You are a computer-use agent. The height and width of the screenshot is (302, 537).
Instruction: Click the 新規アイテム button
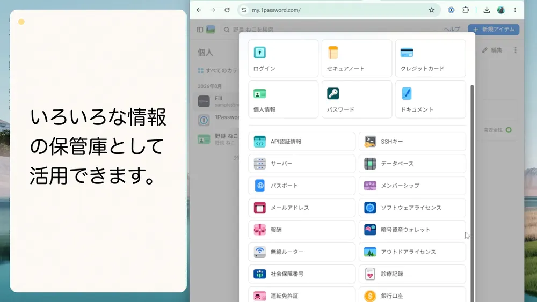[494, 30]
